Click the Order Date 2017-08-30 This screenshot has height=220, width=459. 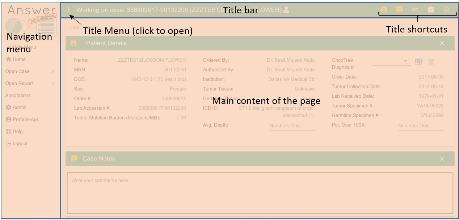point(431,77)
